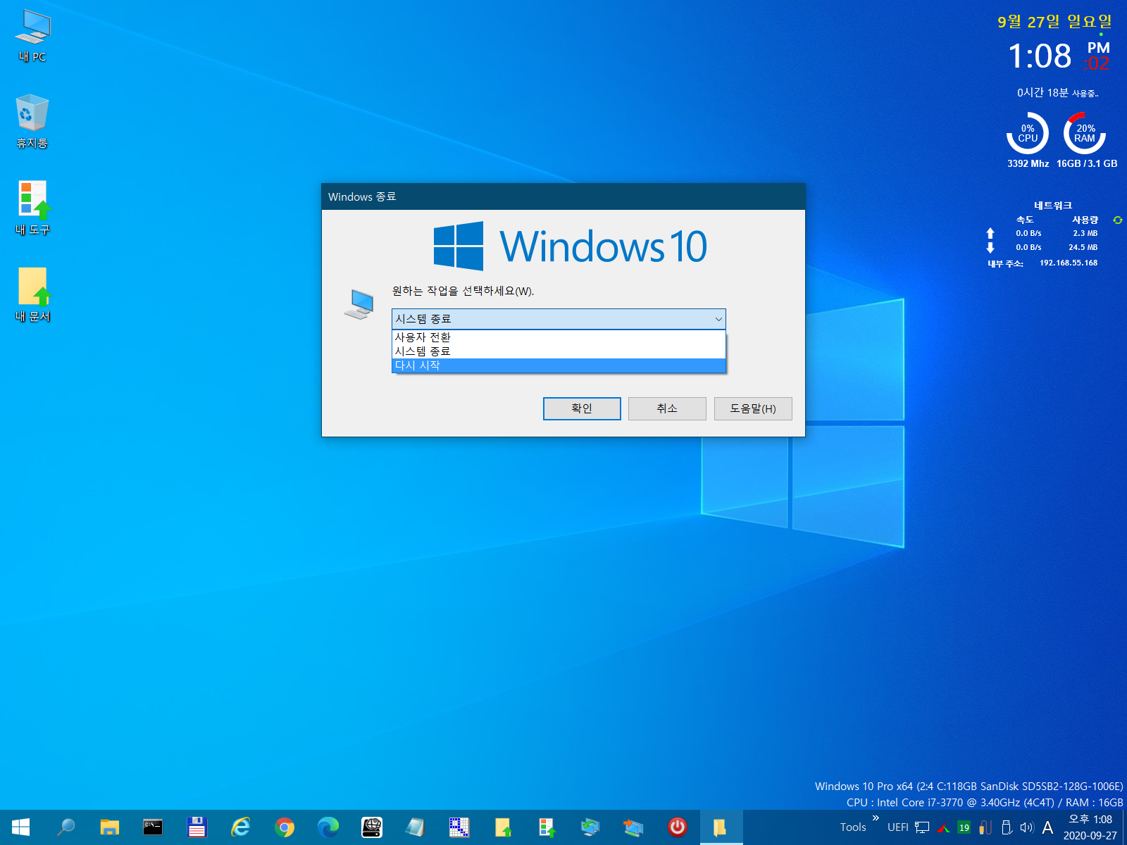Open File Explorer from the taskbar
Viewport: 1127px width, 845px height.
click(109, 827)
